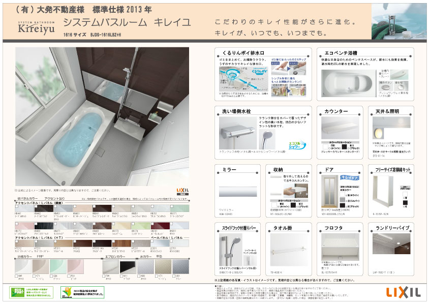Select the HN174 light green panel swatch
The width and height of the screenshot is (430, 304).
click(141, 226)
